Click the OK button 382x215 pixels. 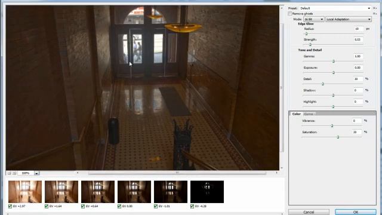point(356,212)
